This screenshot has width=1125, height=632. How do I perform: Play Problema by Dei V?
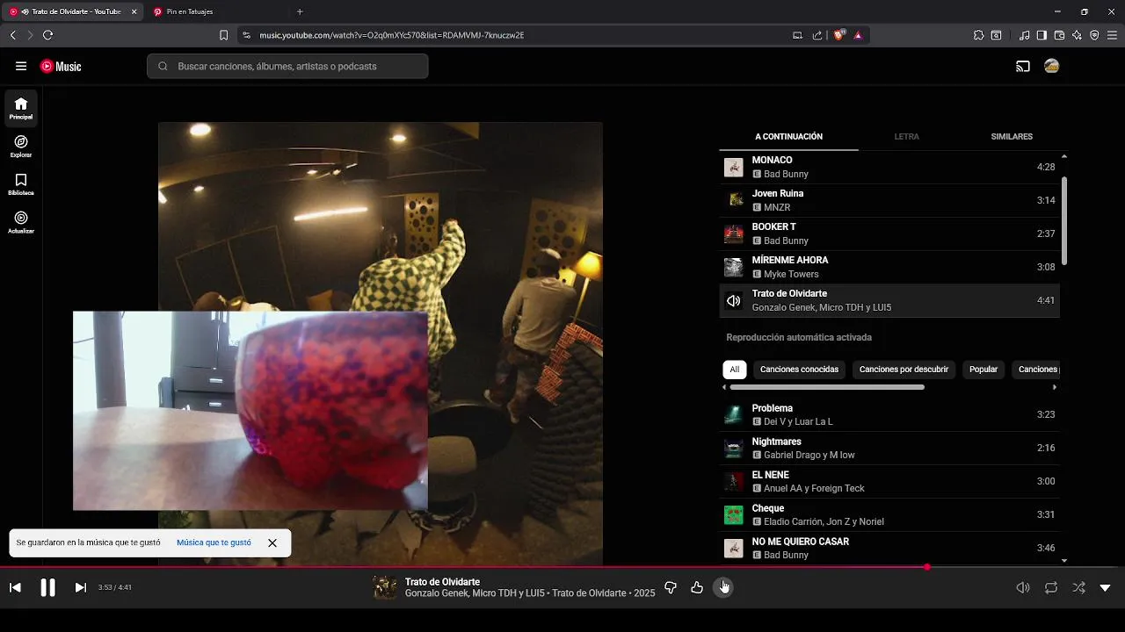tap(889, 414)
